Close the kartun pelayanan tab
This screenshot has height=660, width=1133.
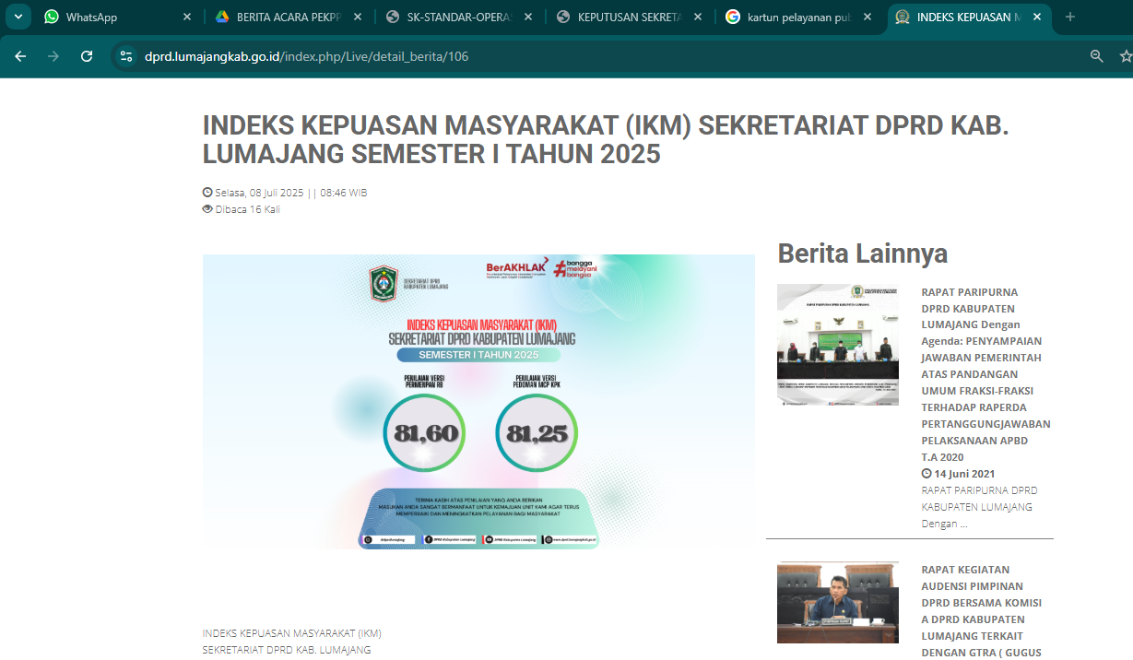click(x=867, y=17)
